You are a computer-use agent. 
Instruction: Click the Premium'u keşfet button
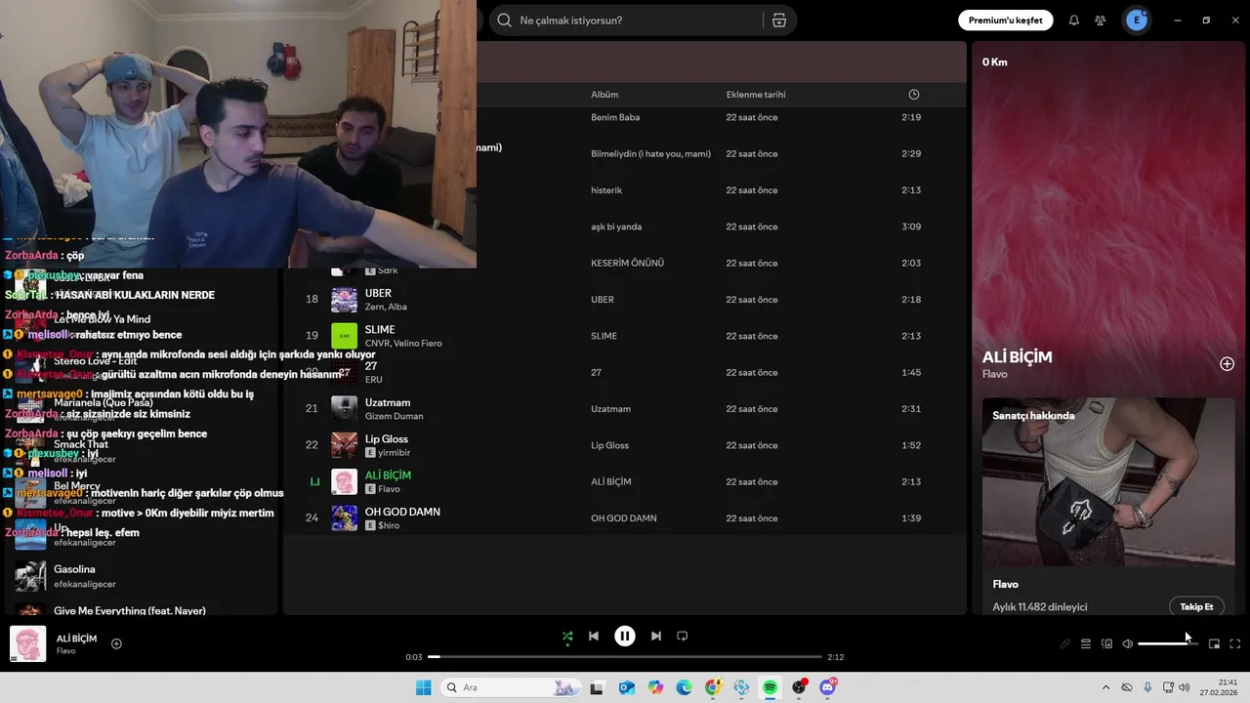click(1005, 21)
